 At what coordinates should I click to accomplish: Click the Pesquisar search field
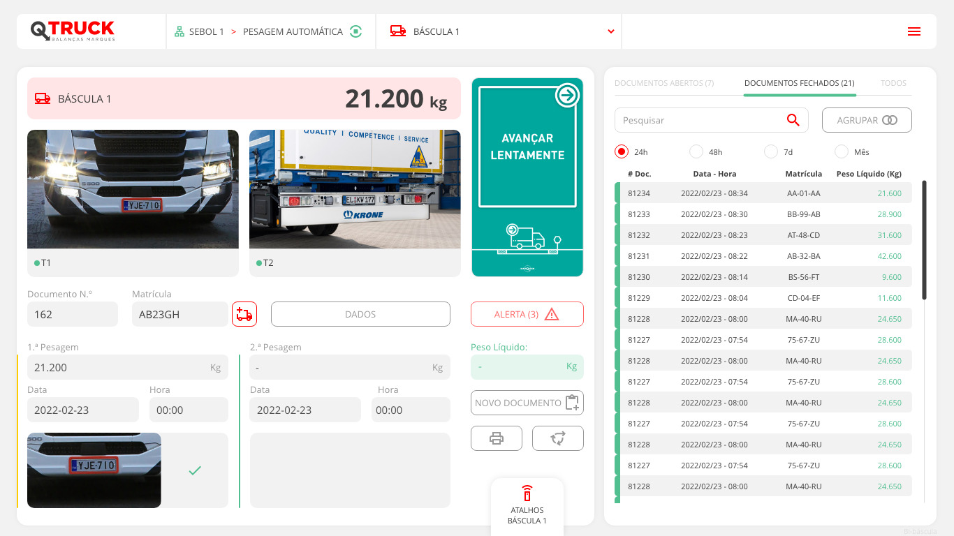[x=698, y=119]
